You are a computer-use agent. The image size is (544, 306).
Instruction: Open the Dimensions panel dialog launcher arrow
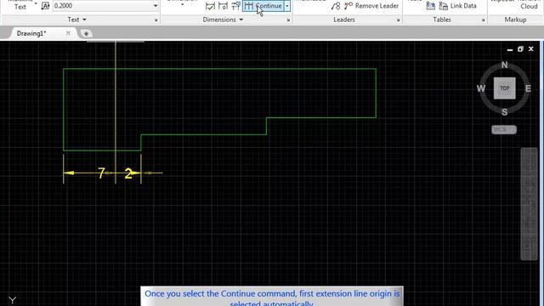click(x=288, y=20)
